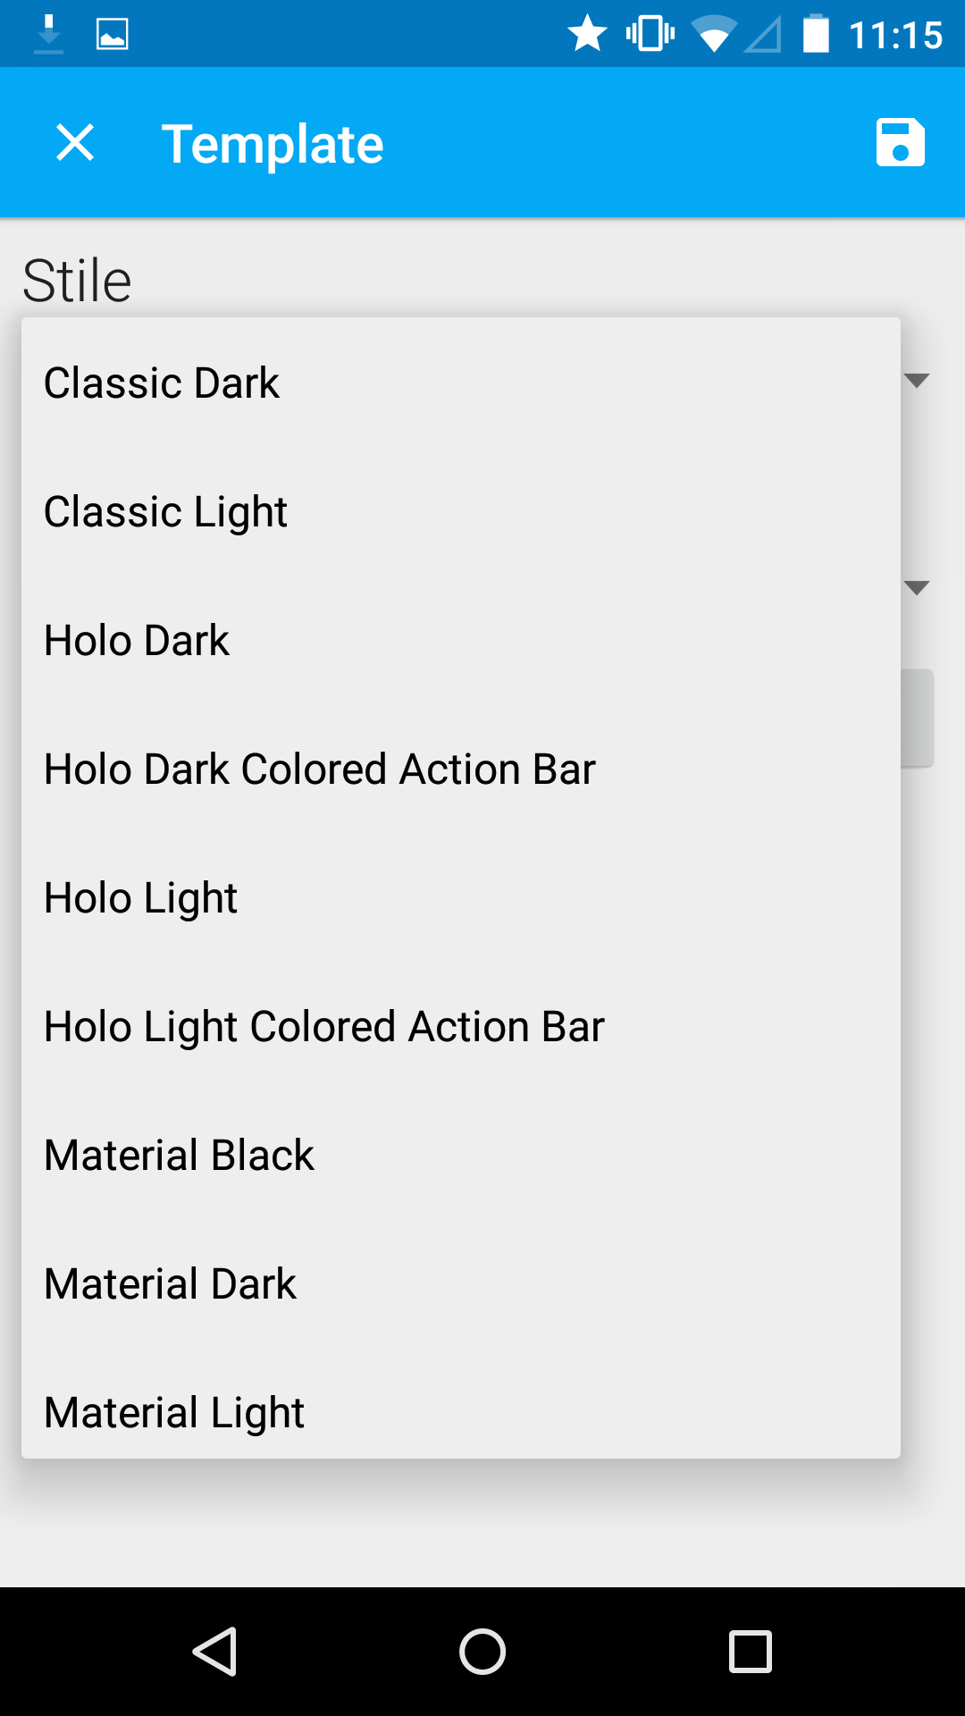Viewport: 965px width, 1716px height.
Task: Go back using the Android back button
Action: [x=214, y=1651]
